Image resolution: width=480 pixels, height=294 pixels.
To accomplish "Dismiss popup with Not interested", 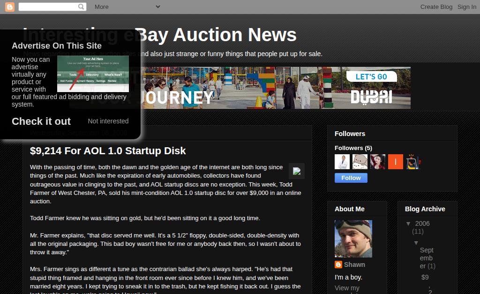I will (108, 121).
